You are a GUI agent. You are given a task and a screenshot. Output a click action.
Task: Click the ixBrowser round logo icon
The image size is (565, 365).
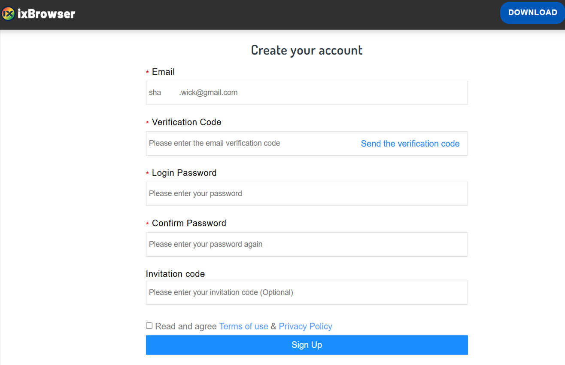(x=8, y=14)
